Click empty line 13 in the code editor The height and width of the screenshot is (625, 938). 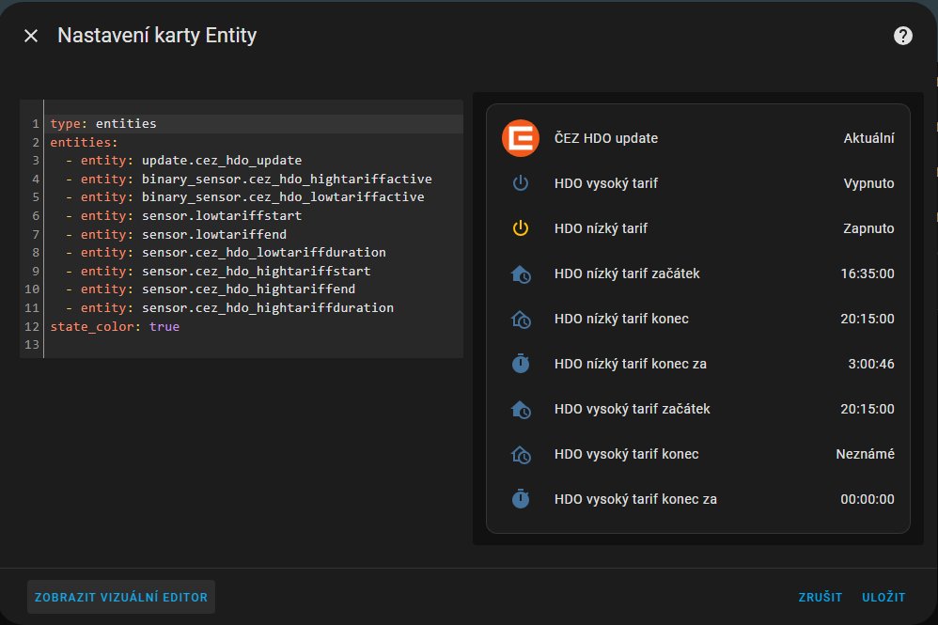pyautogui.click(x=254, y=345)
